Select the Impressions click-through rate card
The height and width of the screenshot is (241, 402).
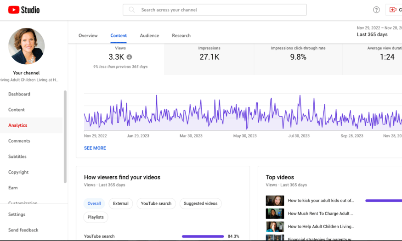[298, 59]
